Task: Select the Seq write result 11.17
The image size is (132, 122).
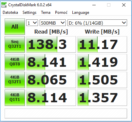Action: (x=102, y=44)
